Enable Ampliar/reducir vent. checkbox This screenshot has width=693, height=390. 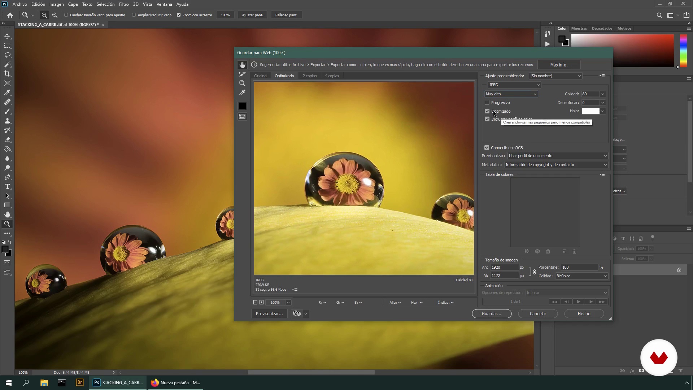(x=134, y=15)
